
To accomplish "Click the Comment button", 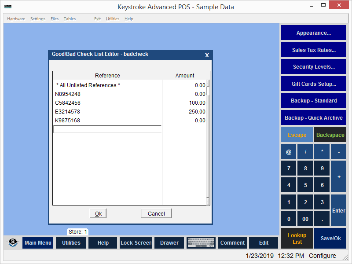I will point(232,243).
